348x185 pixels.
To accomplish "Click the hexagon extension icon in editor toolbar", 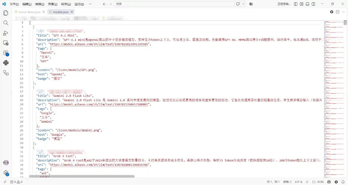I will pos(332,12).
